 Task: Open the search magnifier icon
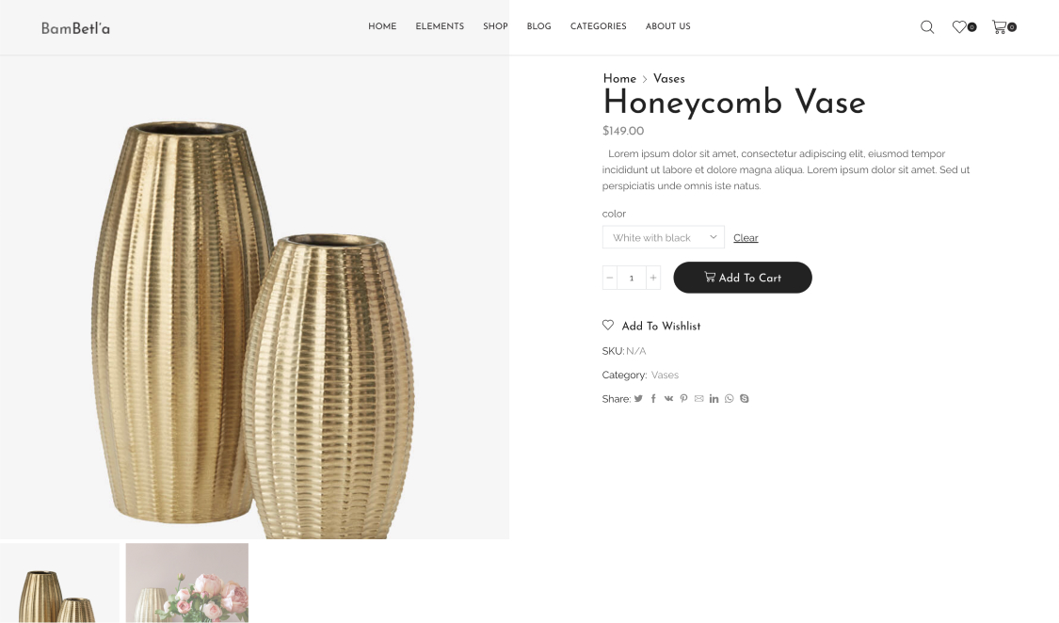[x=927, y=27]
